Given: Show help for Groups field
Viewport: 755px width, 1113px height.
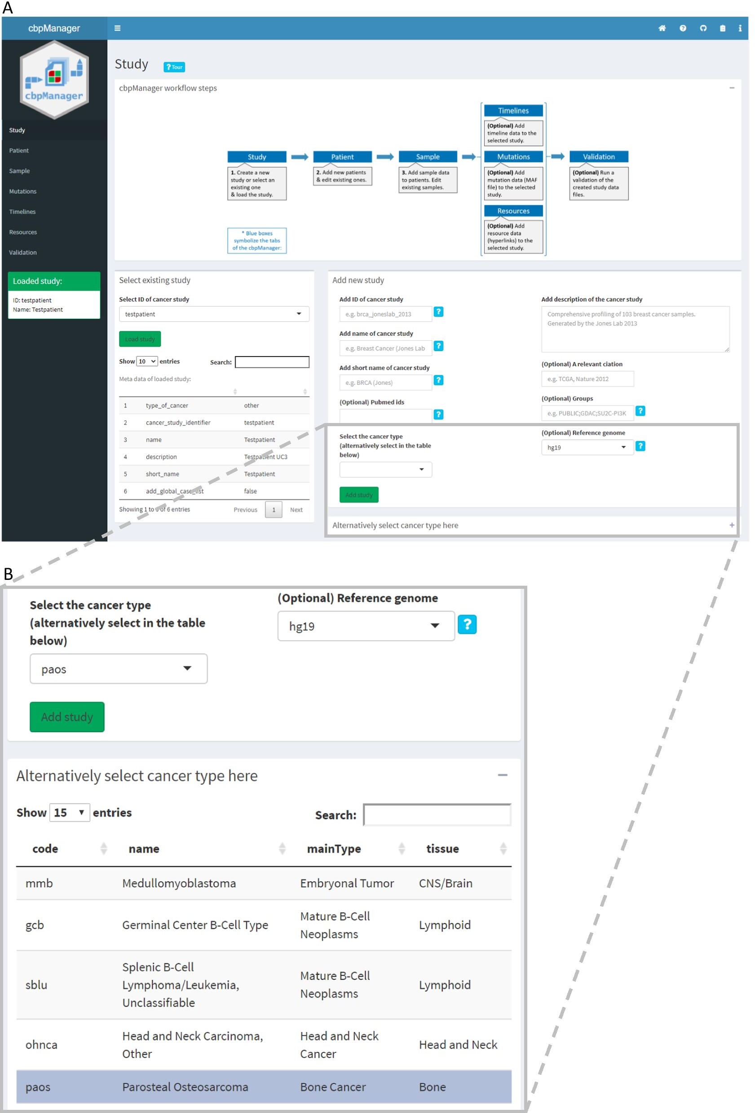Looking at the screenshot, I should 640,411.
